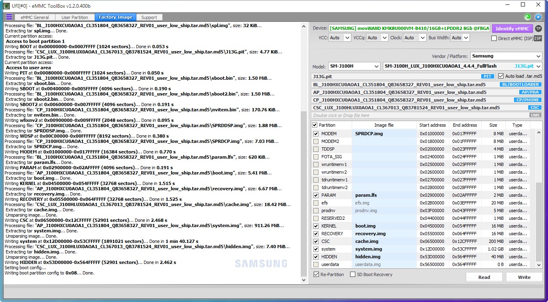Click the ISP badge icon
This screenshot has width=548, height=302.
click(537, 38)
